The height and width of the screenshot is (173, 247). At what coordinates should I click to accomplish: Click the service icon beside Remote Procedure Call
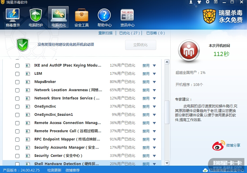(x=28, y=131)
